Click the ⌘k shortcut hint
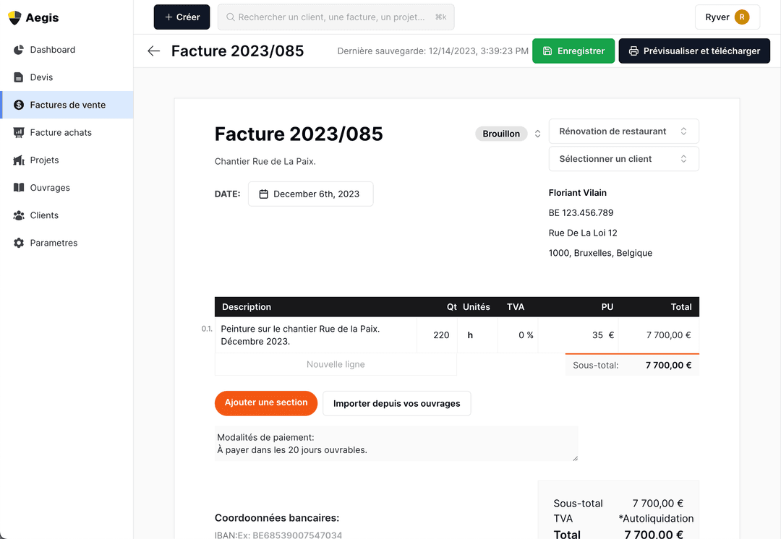This screenshot has width=781, height=539. [x=441, y=17]
